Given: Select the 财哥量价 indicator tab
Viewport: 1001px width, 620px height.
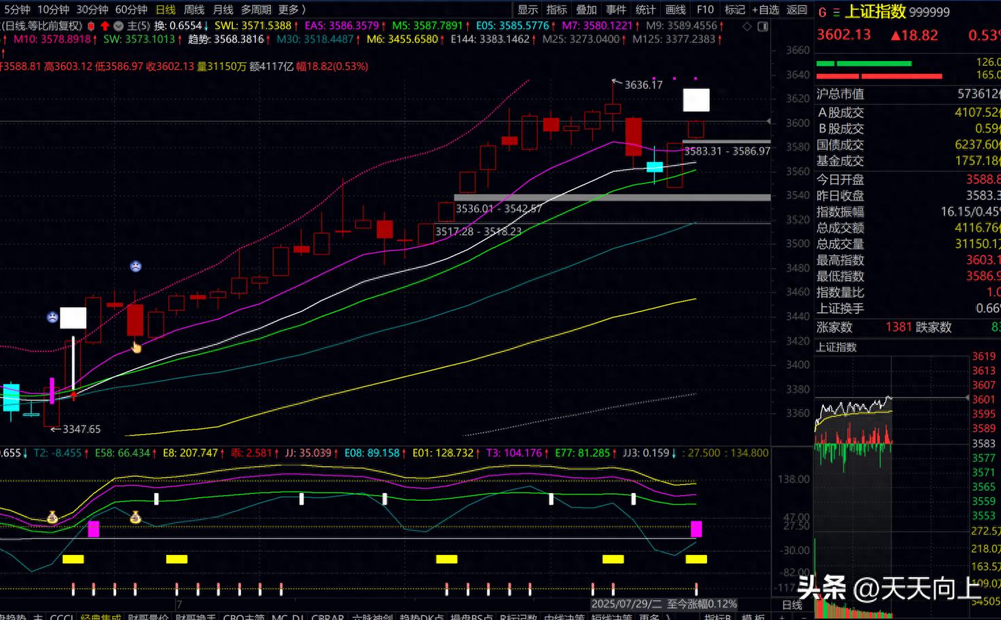Looking at the screenshot, I should coord(148,616).
